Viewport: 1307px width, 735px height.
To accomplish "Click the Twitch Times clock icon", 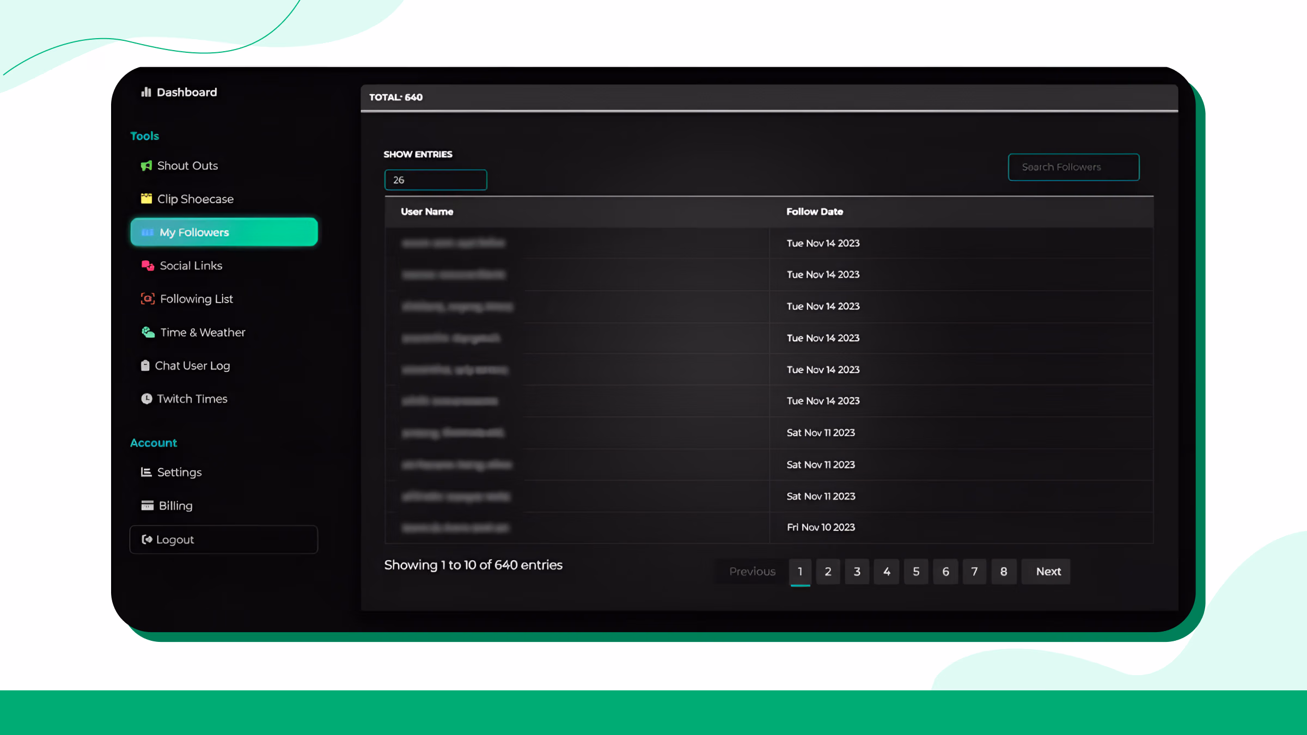I will pyautogui.click(x=146, y=399).
